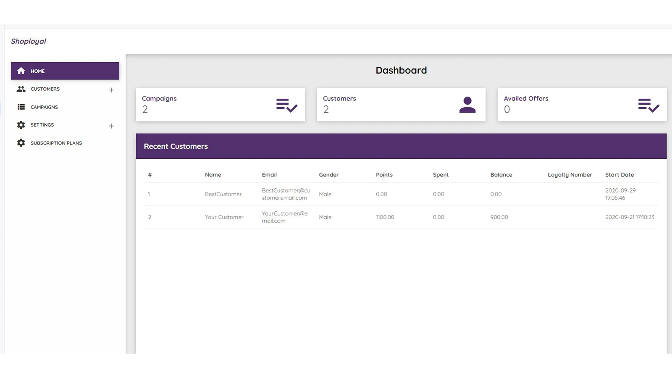672x378 pixels.
Task: Click the Shoployal logo link
Action: [x=29, y=41]
